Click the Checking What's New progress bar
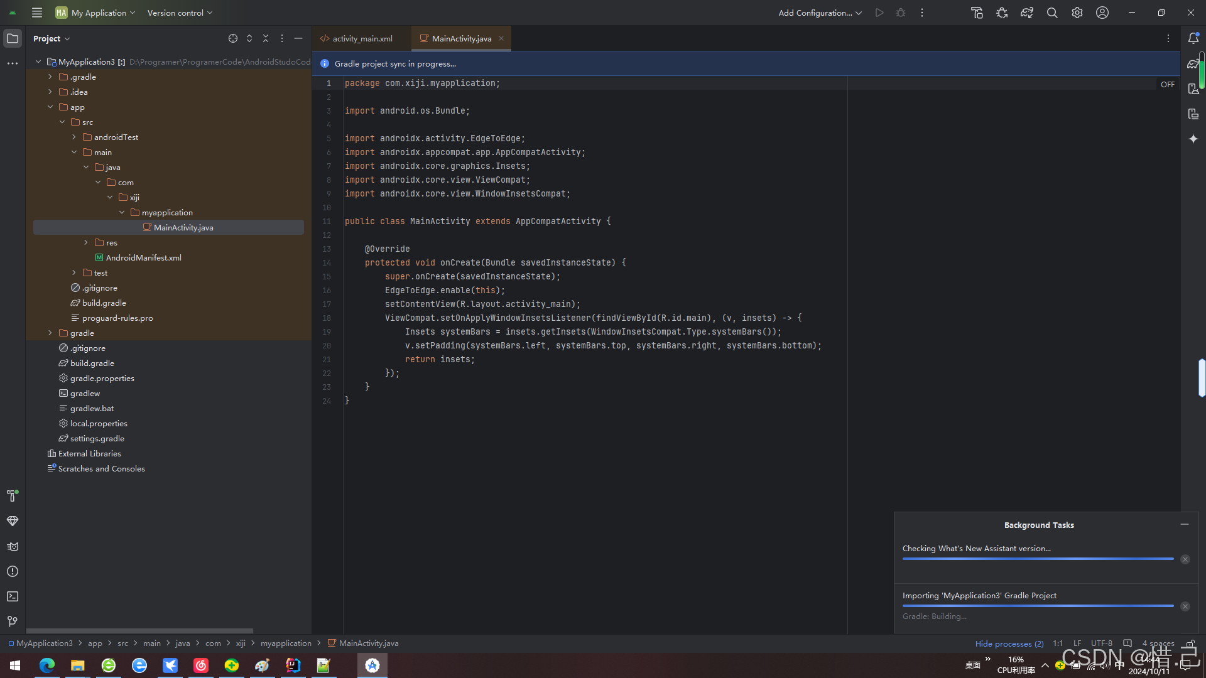This screenshot has width=1206, height=678. point(1038,559)
